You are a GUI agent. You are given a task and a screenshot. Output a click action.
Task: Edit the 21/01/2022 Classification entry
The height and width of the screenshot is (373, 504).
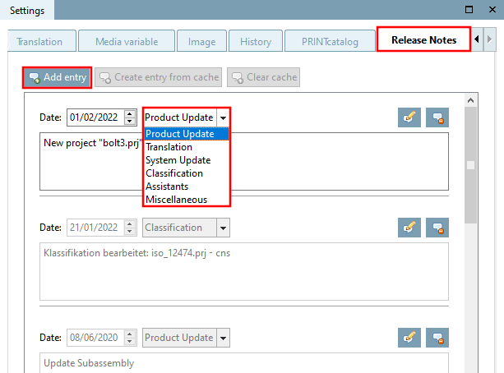coord(409,228)
